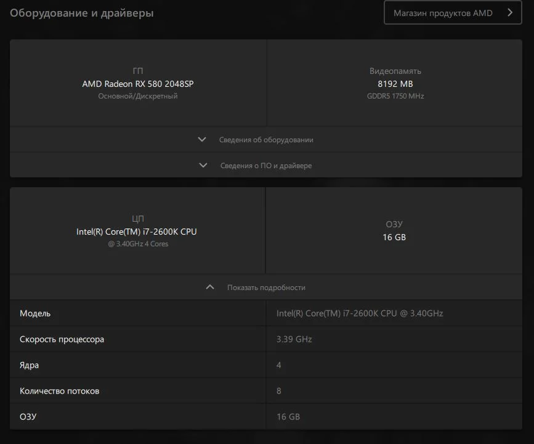The height and width of the screenshot is (444, 534).
Task: Select the thread count value 8
Action: 279,391
